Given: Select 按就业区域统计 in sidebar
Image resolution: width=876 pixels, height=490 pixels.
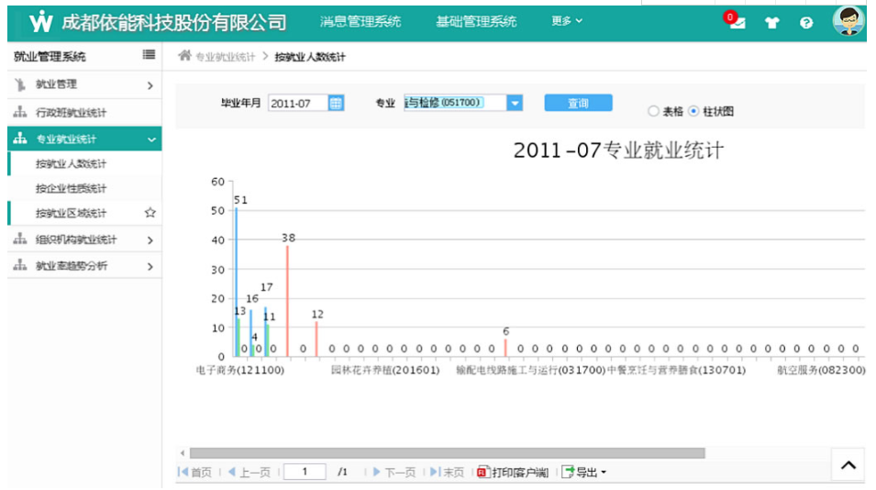Looking at the screenshot, I should [71, 213].
